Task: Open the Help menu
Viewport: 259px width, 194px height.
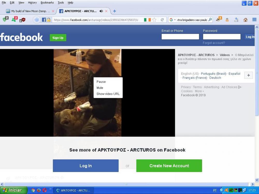Action: (70, 3)
